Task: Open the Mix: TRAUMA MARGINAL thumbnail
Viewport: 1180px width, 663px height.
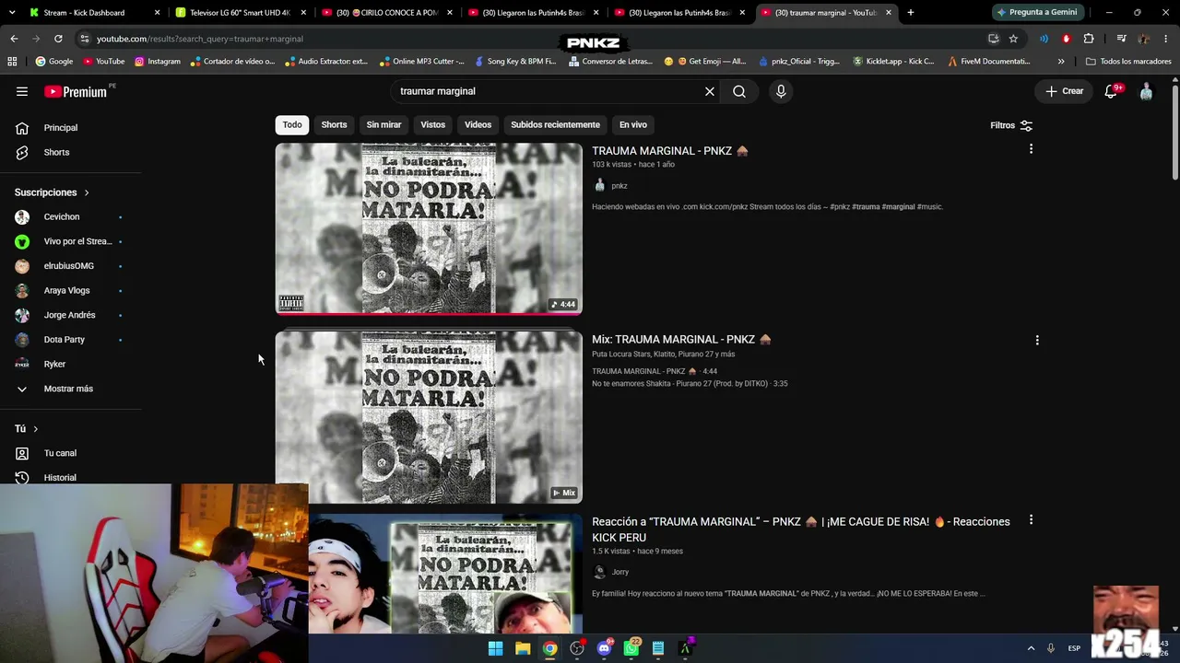Action: (429, 417)
